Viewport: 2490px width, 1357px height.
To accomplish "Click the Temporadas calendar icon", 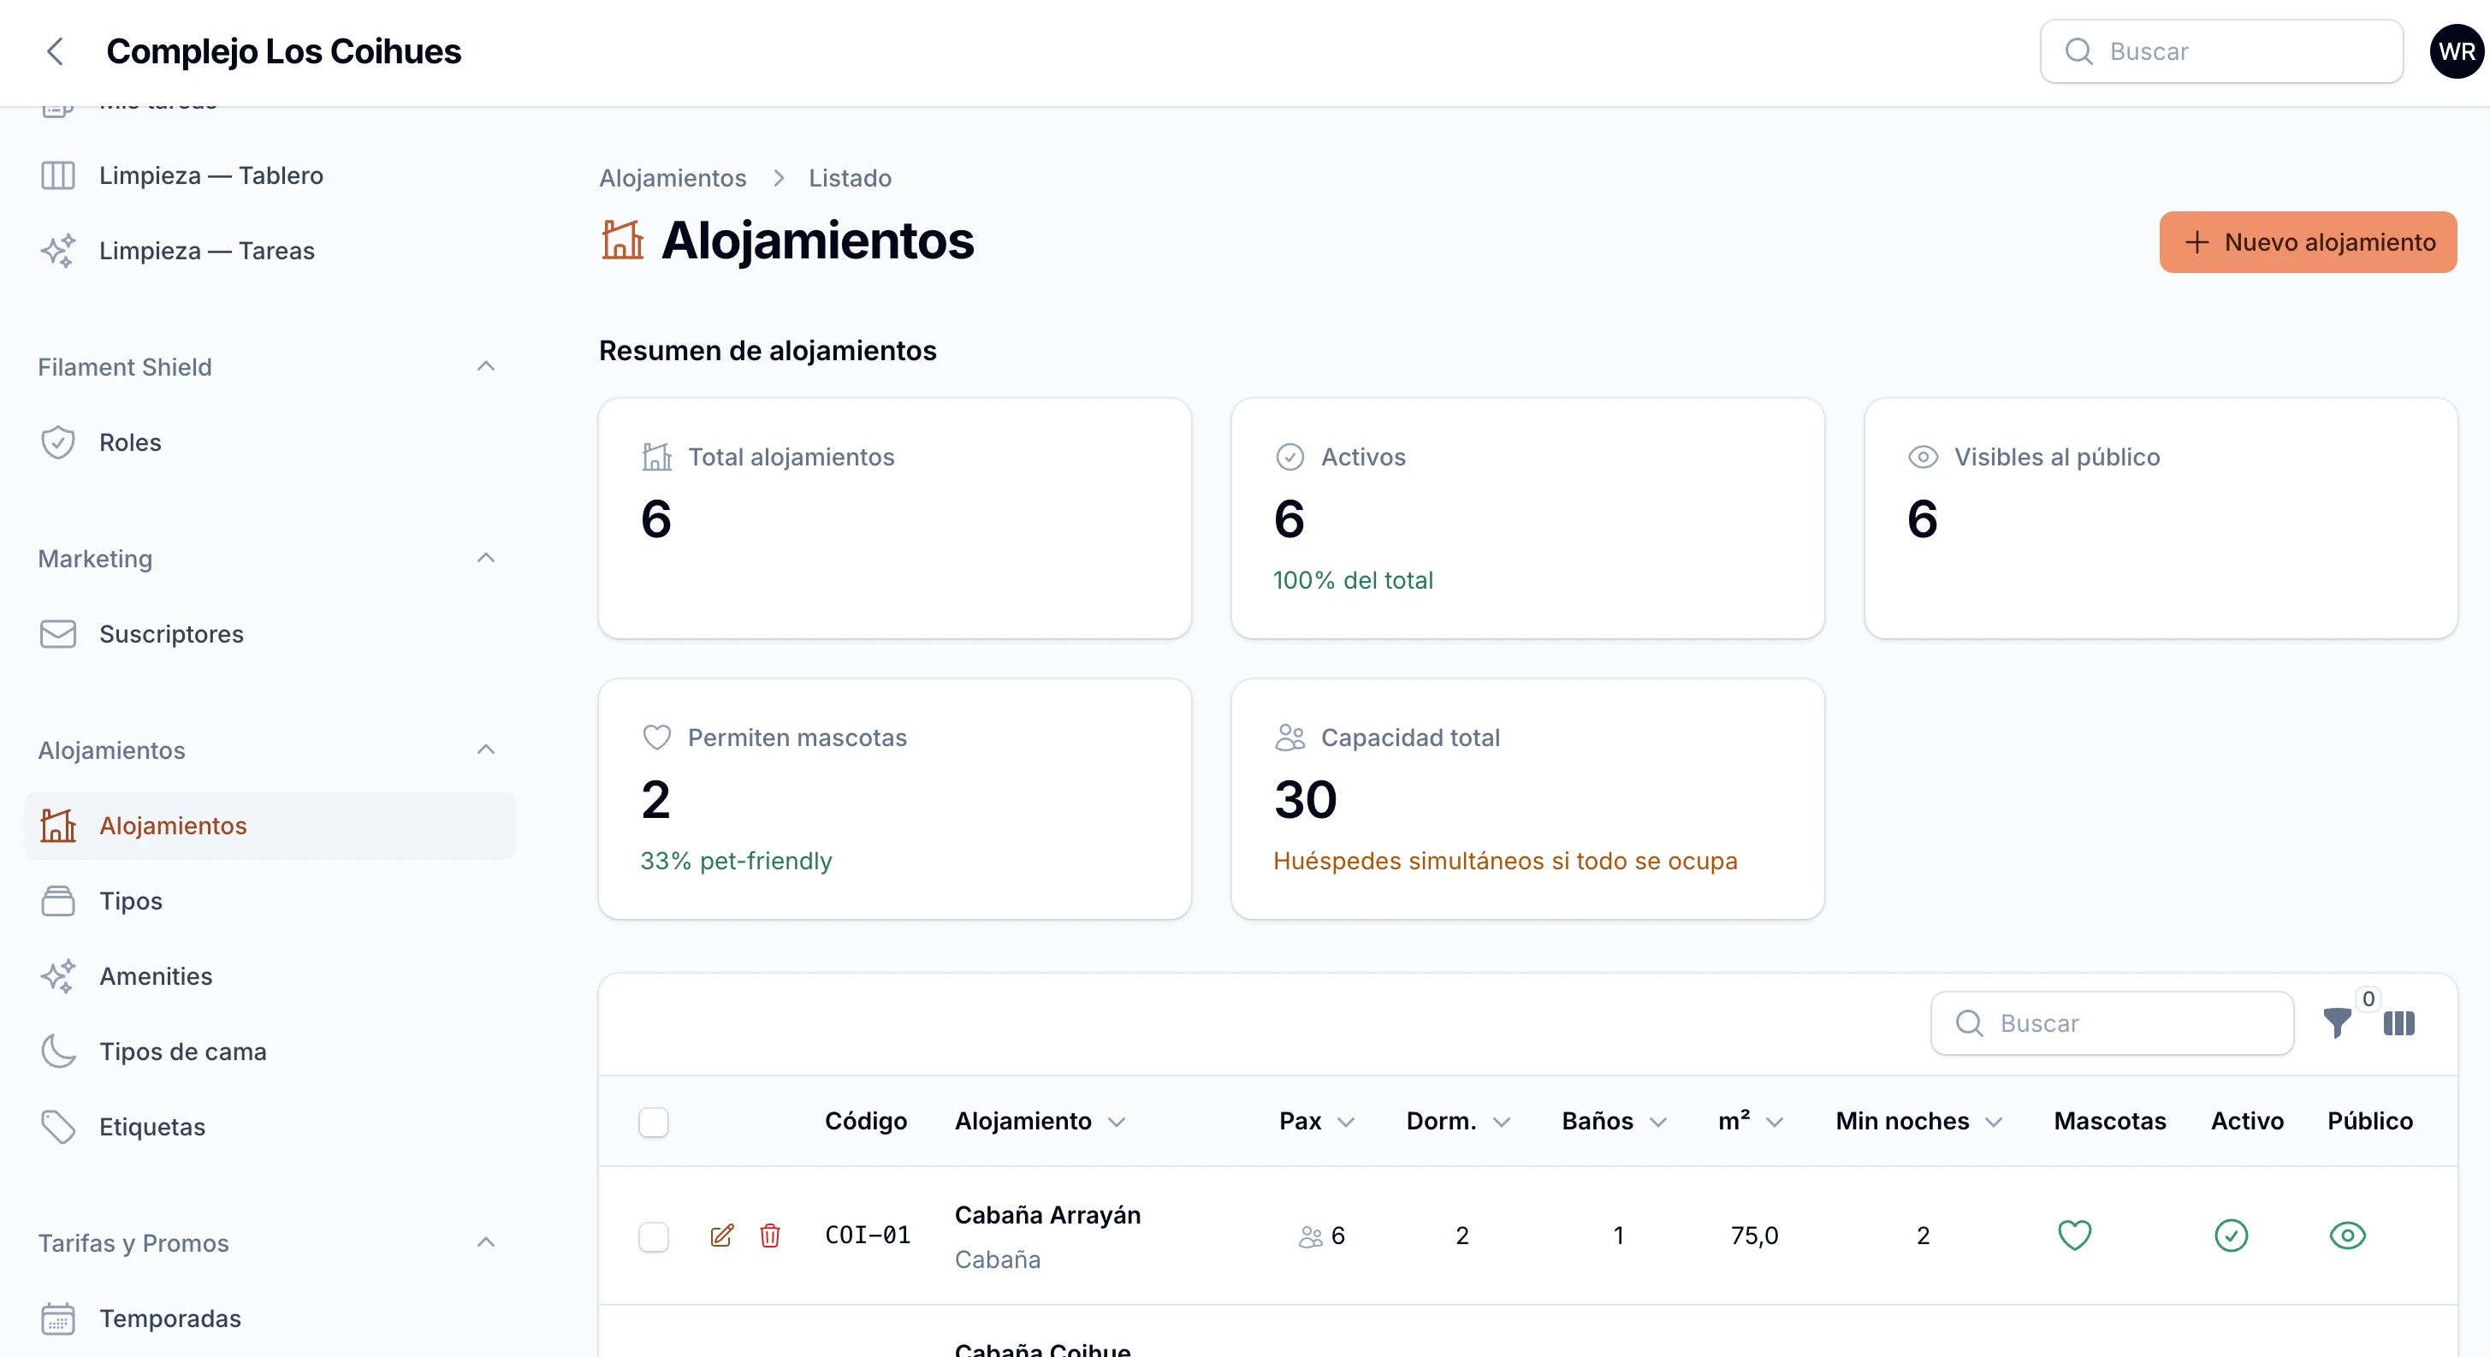I will pyautogui.click(x=58, y=1318).
